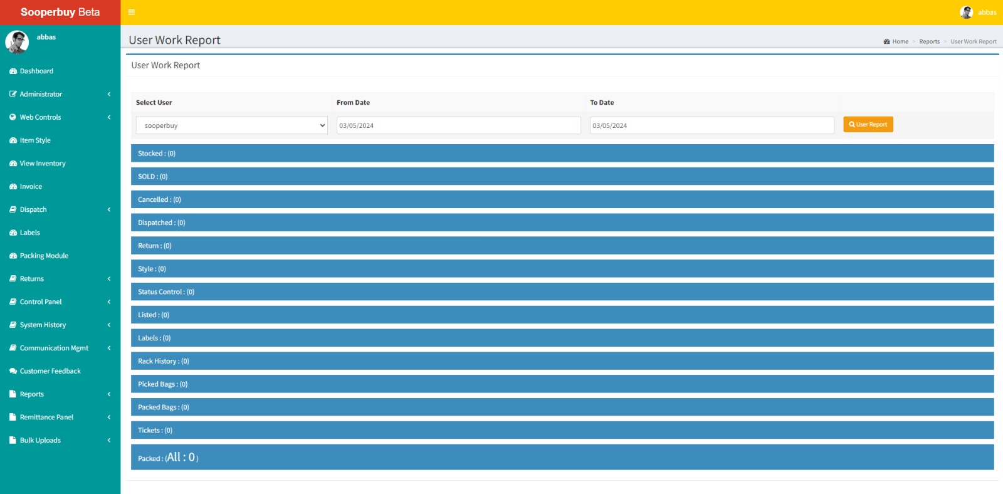This screenshot has width=1003, height=494.
Task: Go to View Inventory in sidebar
Action: click(x=43, y=164)
